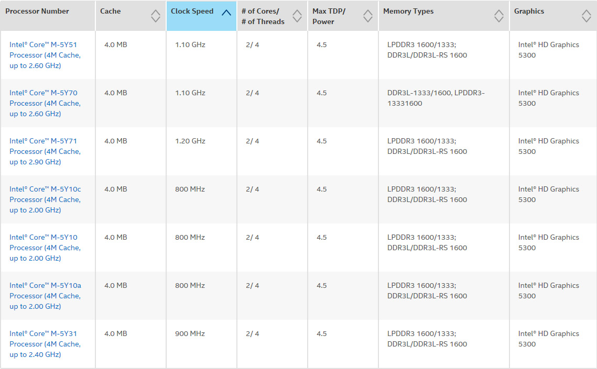Click the Memory Types header label

[408, 12]
